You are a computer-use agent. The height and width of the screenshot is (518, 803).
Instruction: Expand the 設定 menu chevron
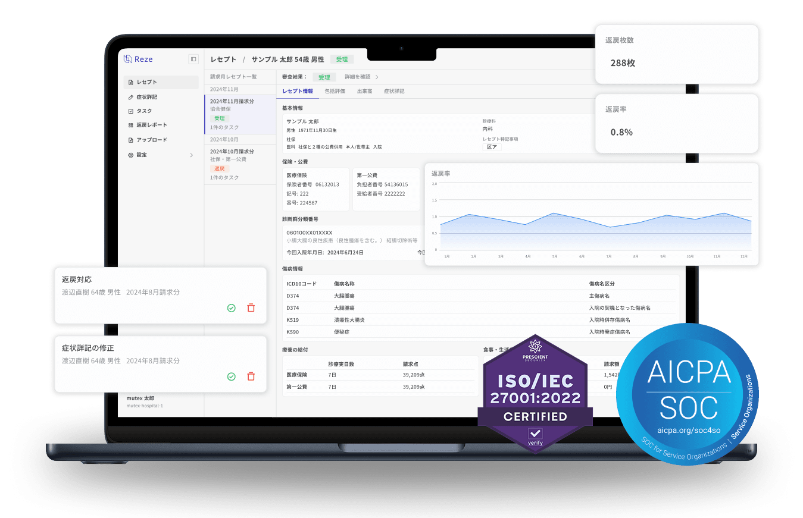point(192,155)
